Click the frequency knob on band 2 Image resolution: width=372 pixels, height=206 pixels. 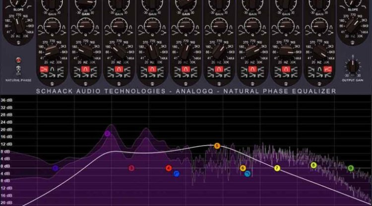click(x=85, y=52)
